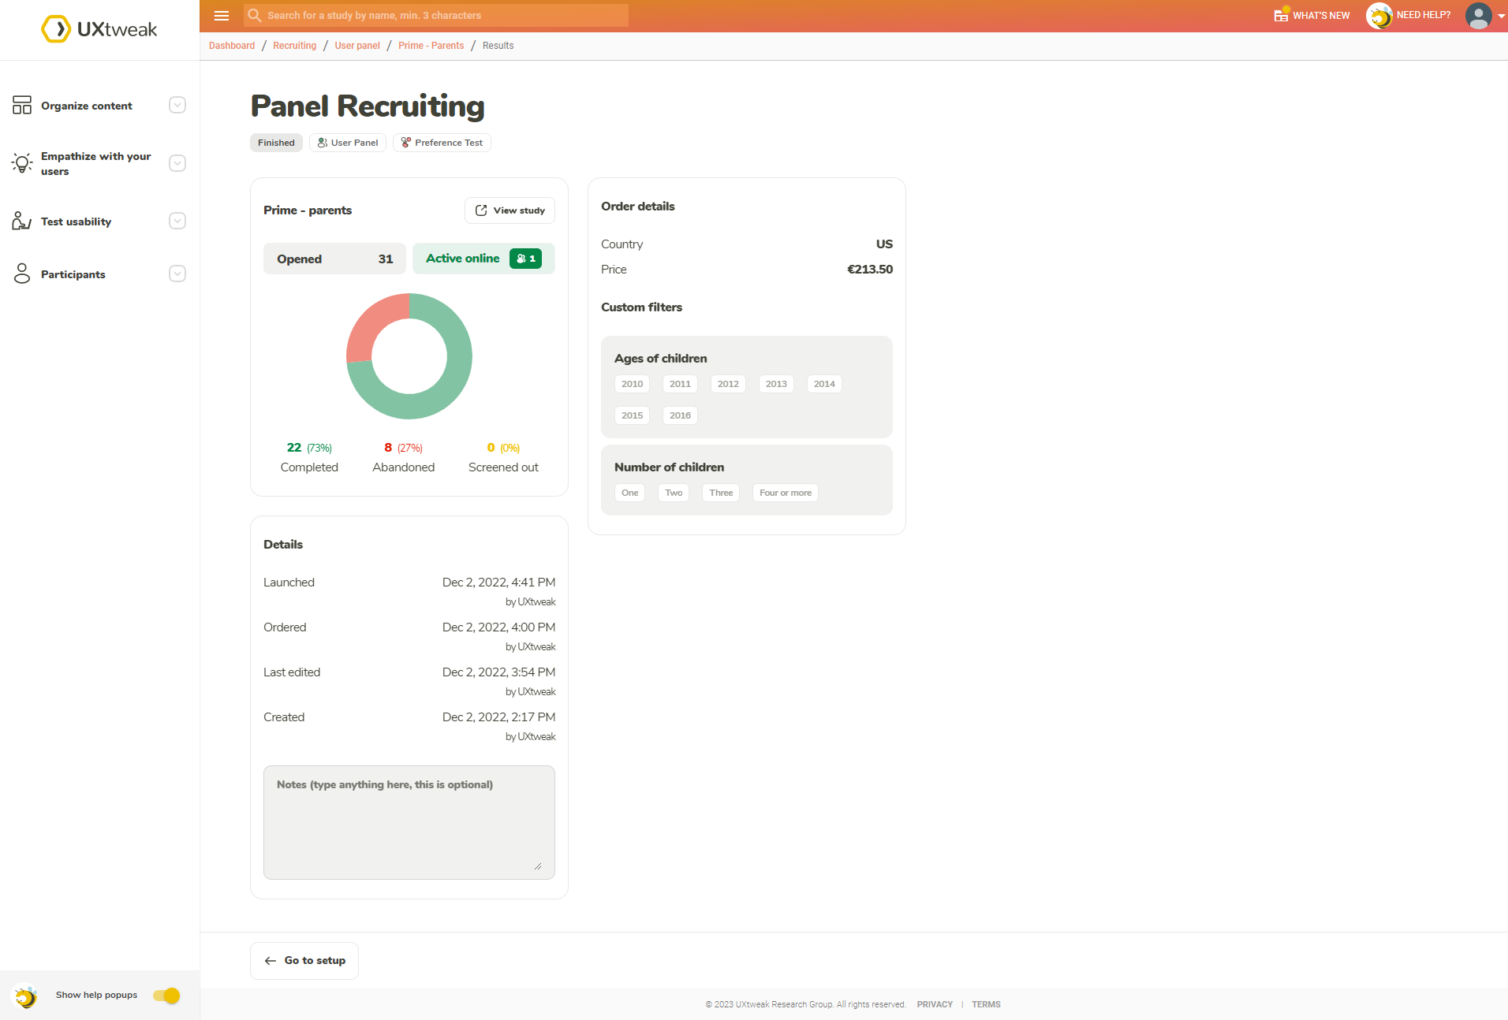The height and width of the screenshot is (1020, 1508).
Task: Click the study search field
Action: 436,16
